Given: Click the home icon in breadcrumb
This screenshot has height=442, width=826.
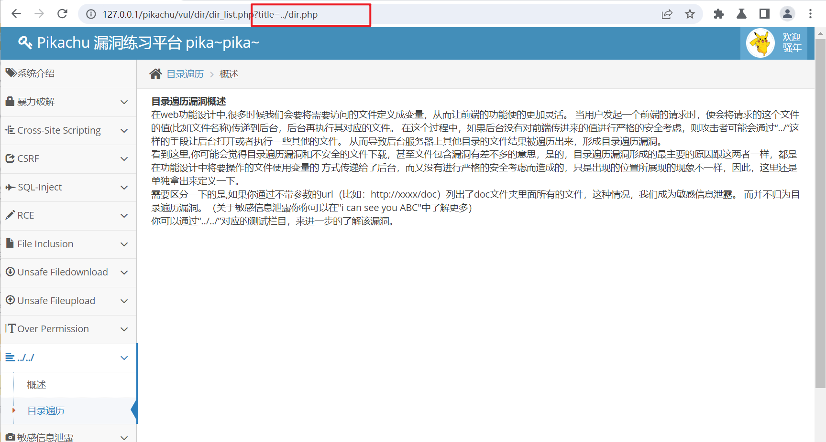Looking at the screenshot, I should 155,74.
